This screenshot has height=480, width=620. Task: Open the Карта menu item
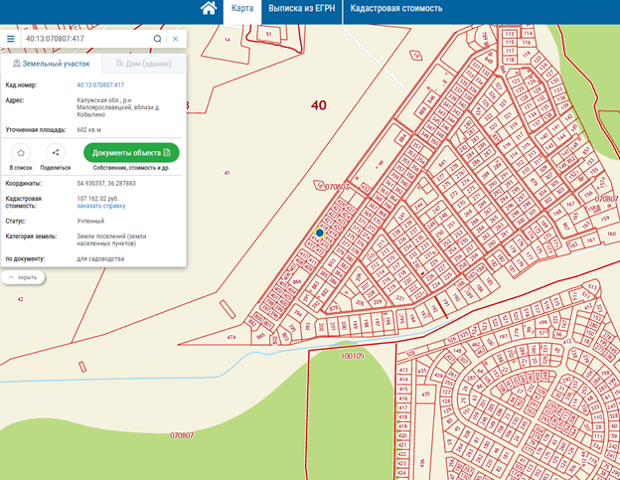(242, 9)
